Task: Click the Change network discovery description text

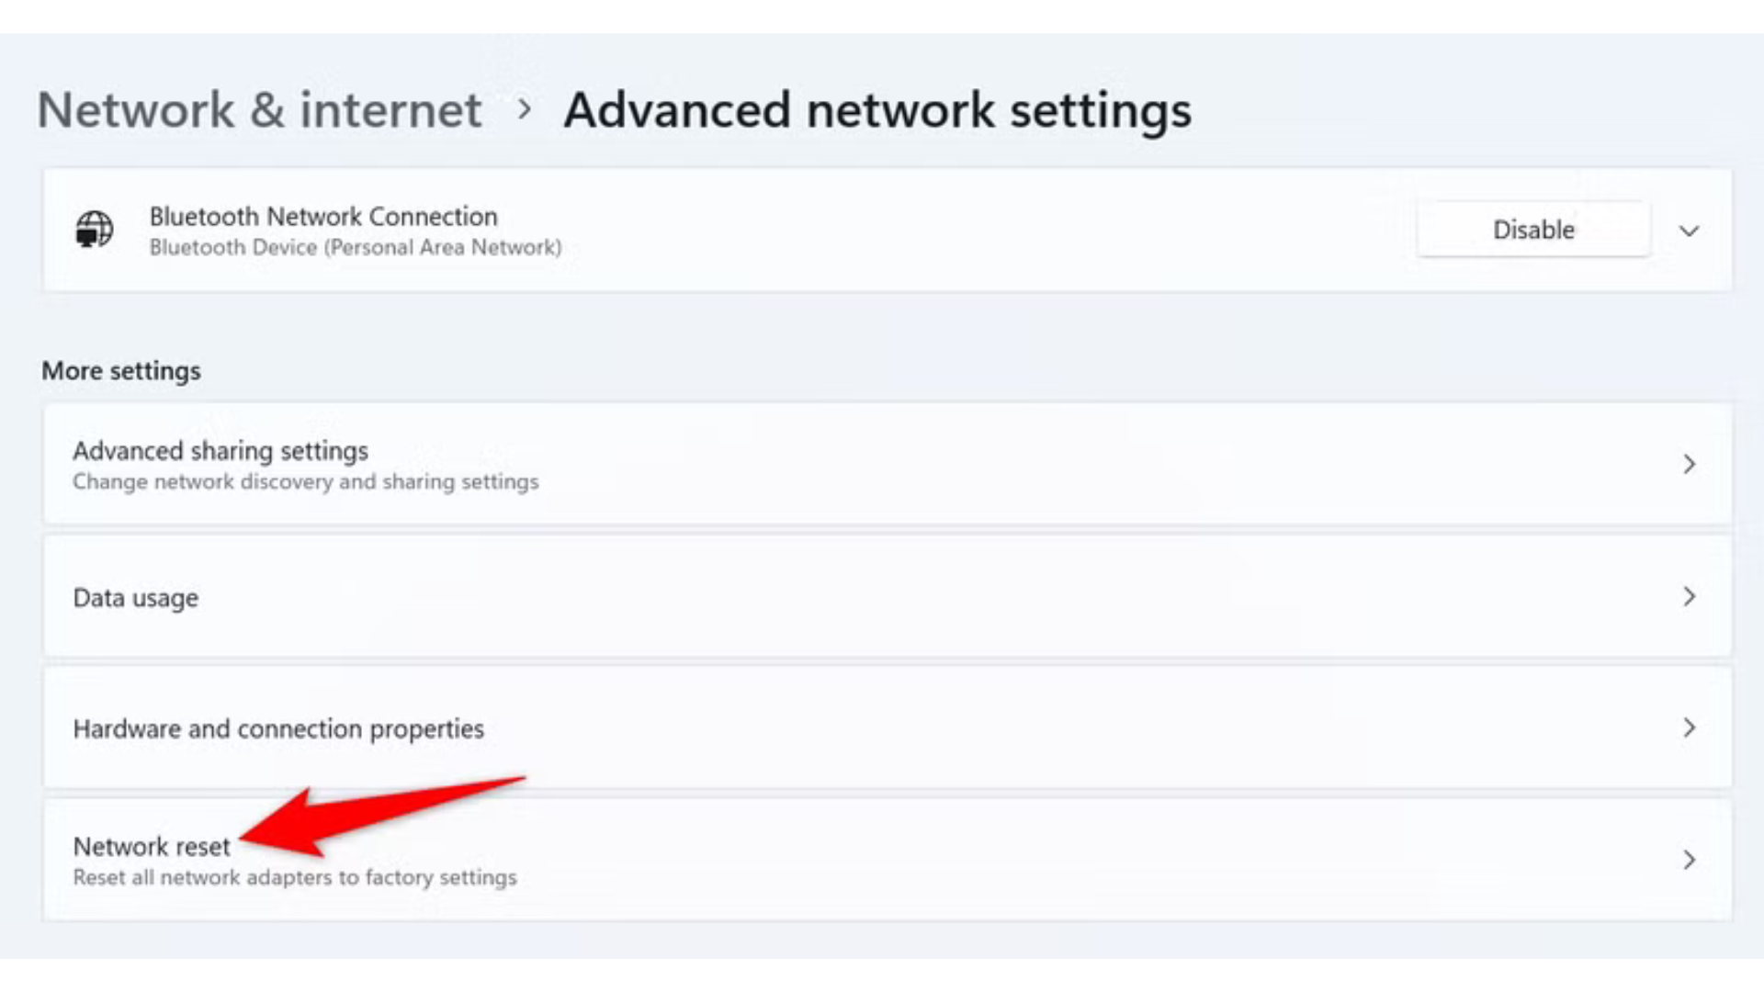Action: click(x=306, y=482)
